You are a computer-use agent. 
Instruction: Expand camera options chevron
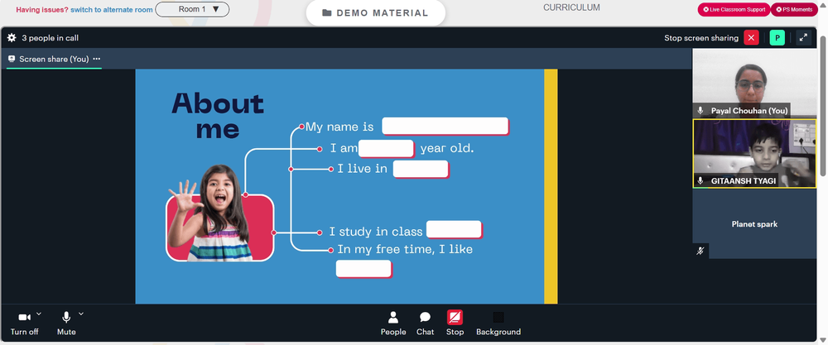click(x=39, y=314)
